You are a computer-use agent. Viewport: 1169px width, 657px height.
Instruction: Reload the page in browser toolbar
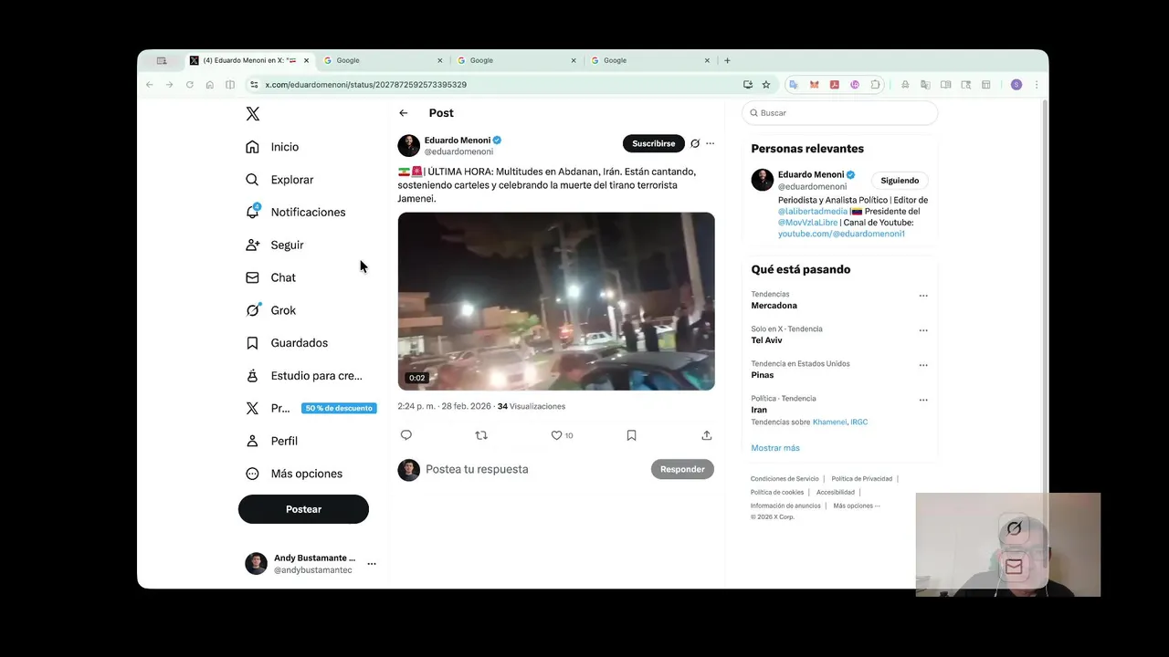click(189, 85)
